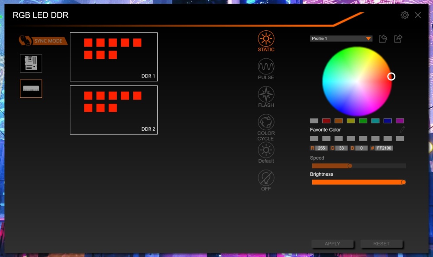Click the color wheel selector ring
The width and height of the screenshot is (433, 257).
pos(391,77)
